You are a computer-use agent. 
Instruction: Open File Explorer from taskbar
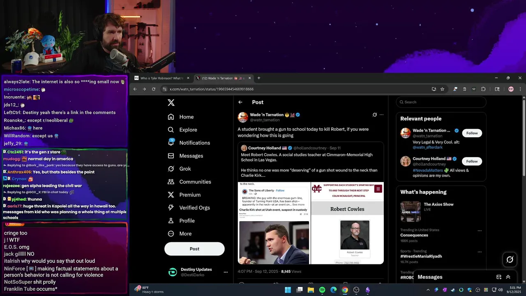(x=311, y=290)
